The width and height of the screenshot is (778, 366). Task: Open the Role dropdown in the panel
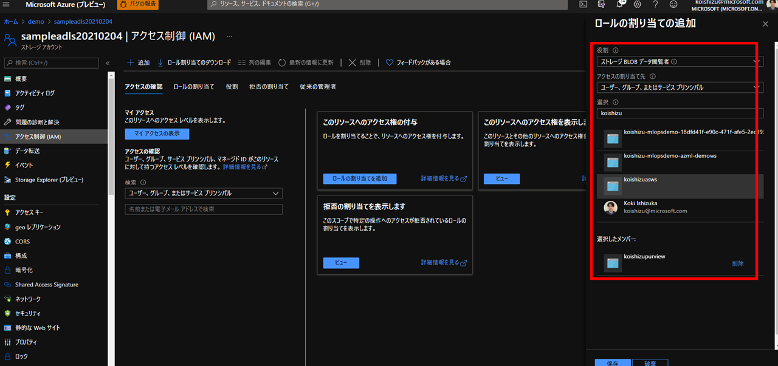(x=680, y=61)
